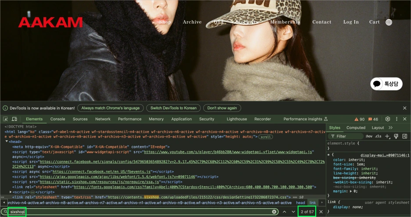Viewport: 411px width, 217px height.
Task: Close the DevTools panel
Action: pyautogui.click(x=405, y=119)
